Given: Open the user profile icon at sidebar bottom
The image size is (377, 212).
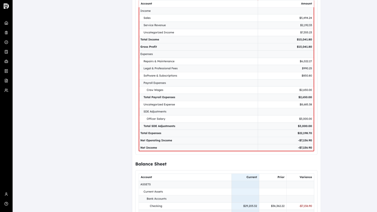Looking at the screenshot, I should point(6,194).
